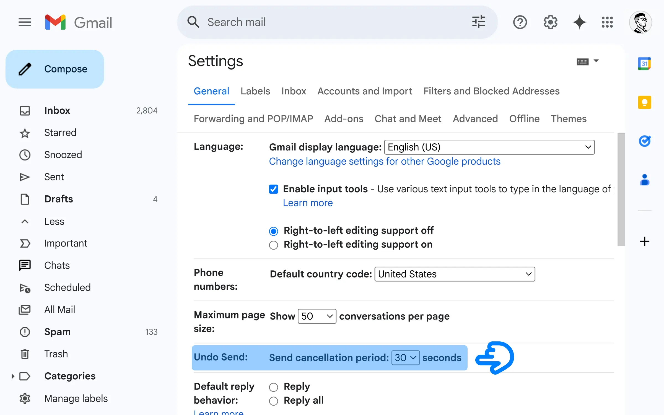
Task: Select Right-to-left editing support off
Action: point(273,230)
